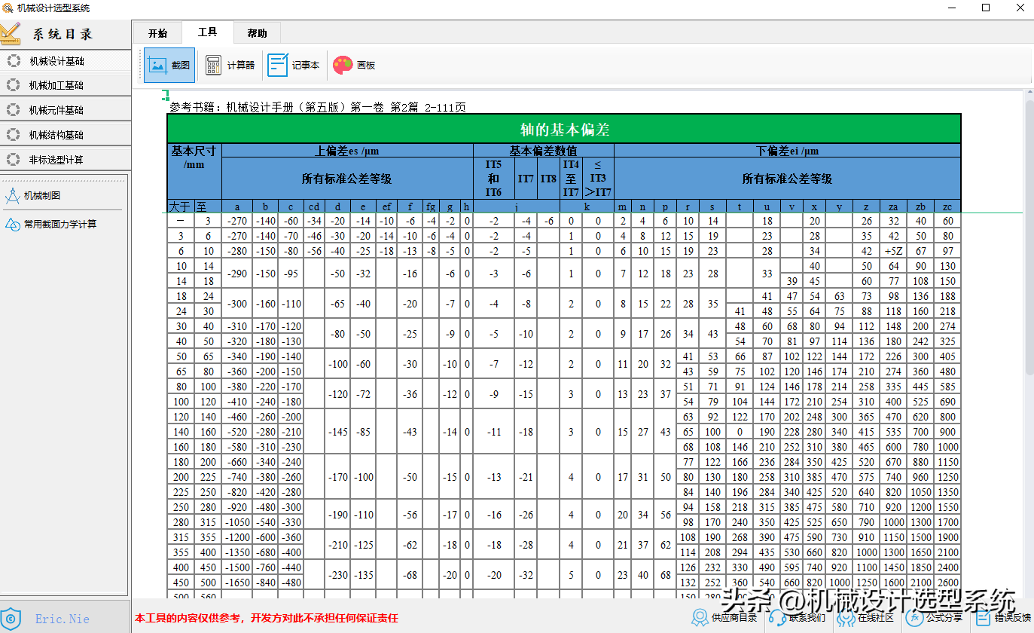Open 常用截面力学计算 item
This screenshot has width=1034, height=633.
[60, 225]
